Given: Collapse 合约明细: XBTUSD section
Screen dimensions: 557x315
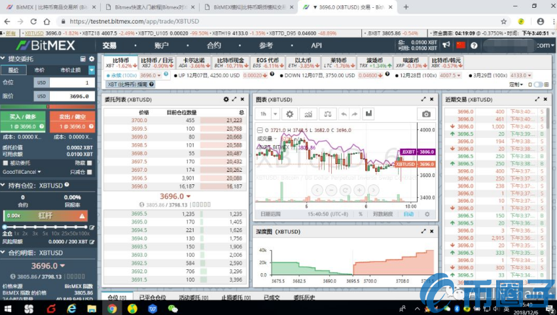Looking at the screenshot, I should click(x=3, y=253).
